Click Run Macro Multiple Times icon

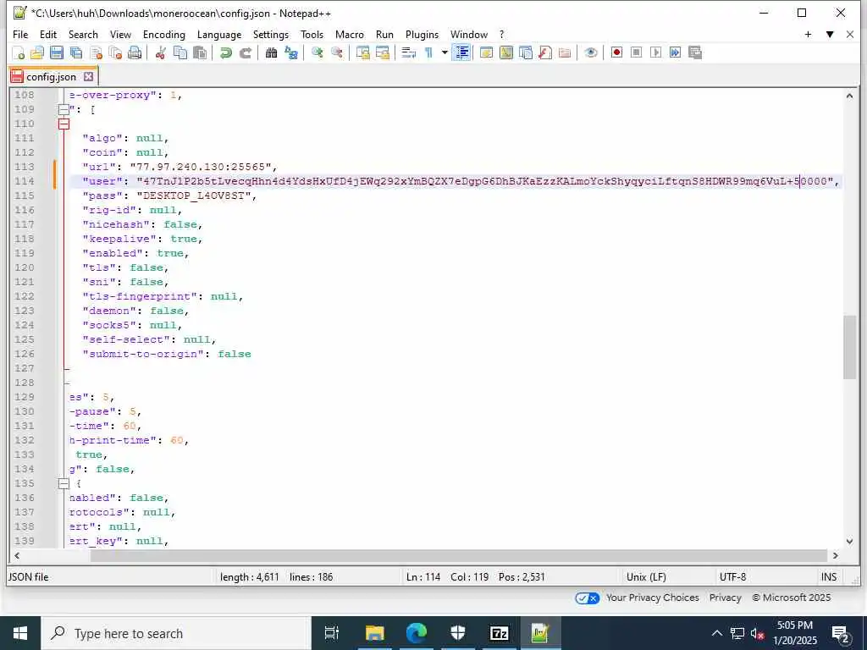(x=675, y=52)
